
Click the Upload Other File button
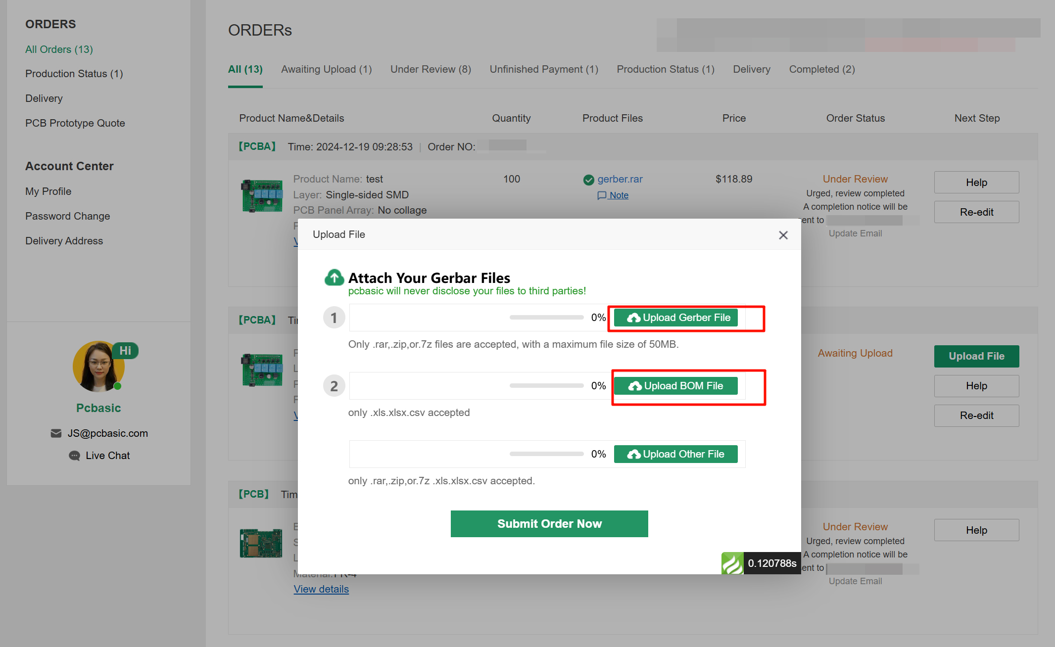[x=675, y=454]
